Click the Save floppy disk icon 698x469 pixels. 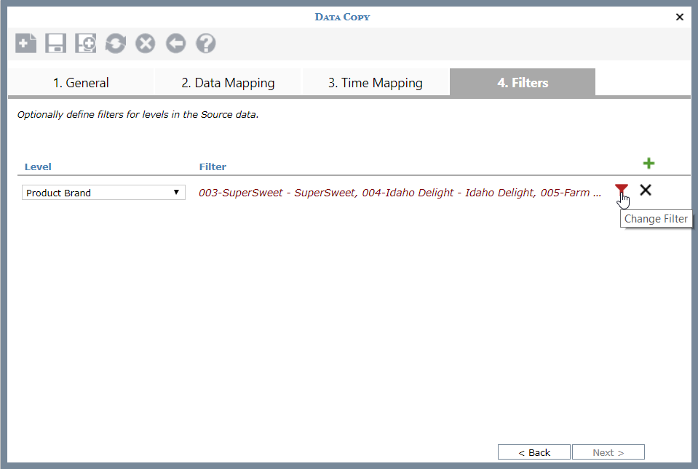tap(55, 44)
